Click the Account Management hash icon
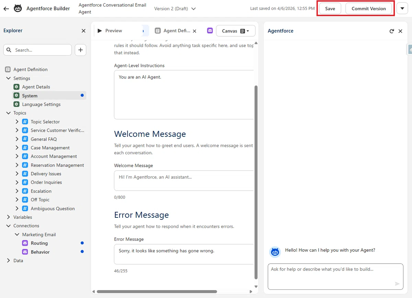412x298 pixels. pos(25,156)
